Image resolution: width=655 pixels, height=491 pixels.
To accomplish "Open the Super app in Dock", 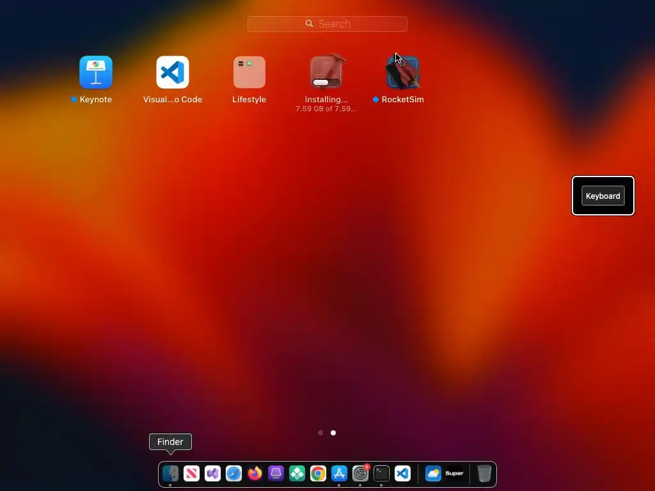I will (455, 474).
